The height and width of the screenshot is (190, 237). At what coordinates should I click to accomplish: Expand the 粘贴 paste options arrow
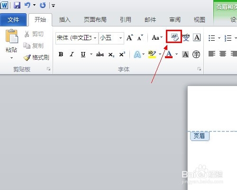point(11,58)
